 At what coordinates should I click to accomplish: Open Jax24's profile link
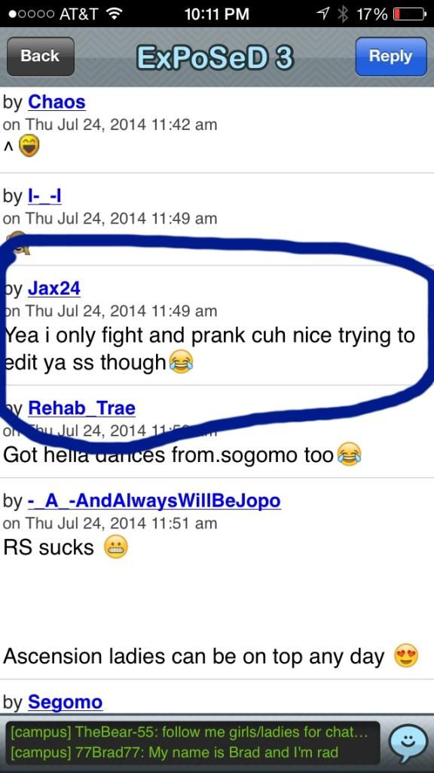(x=54, y=288)
